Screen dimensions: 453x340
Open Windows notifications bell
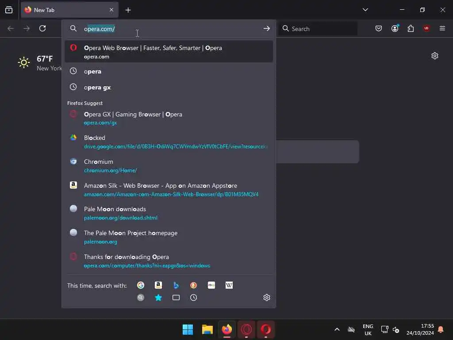pos(441,329)
